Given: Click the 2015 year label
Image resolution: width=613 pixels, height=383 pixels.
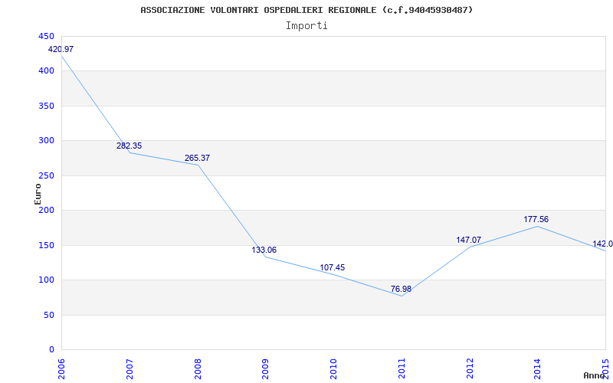Looking at the screenshot, I should click(606, 368).
